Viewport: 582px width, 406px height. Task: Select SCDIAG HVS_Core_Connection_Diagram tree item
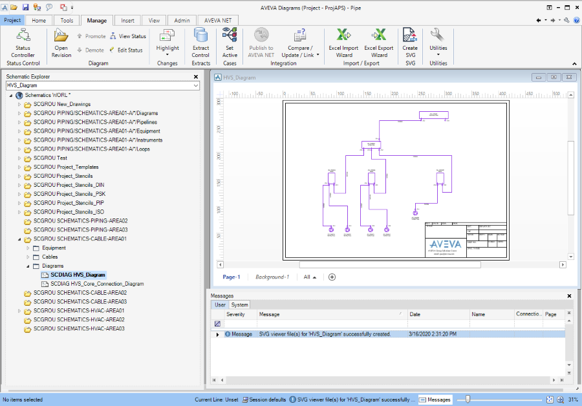(x=96, y=284)
